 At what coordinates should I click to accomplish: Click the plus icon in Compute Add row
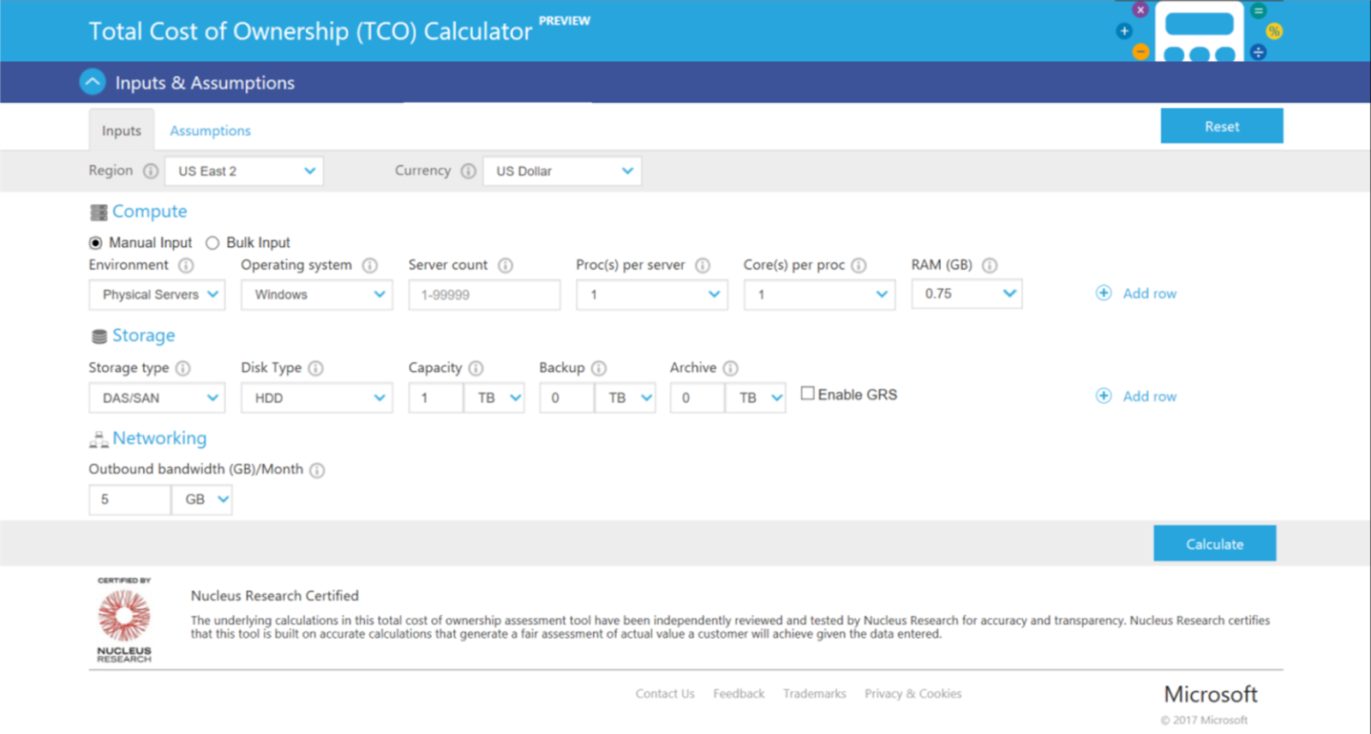coord(1104,293)
